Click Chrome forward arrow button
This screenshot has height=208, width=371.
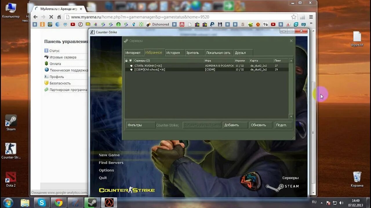click(43, 17)
